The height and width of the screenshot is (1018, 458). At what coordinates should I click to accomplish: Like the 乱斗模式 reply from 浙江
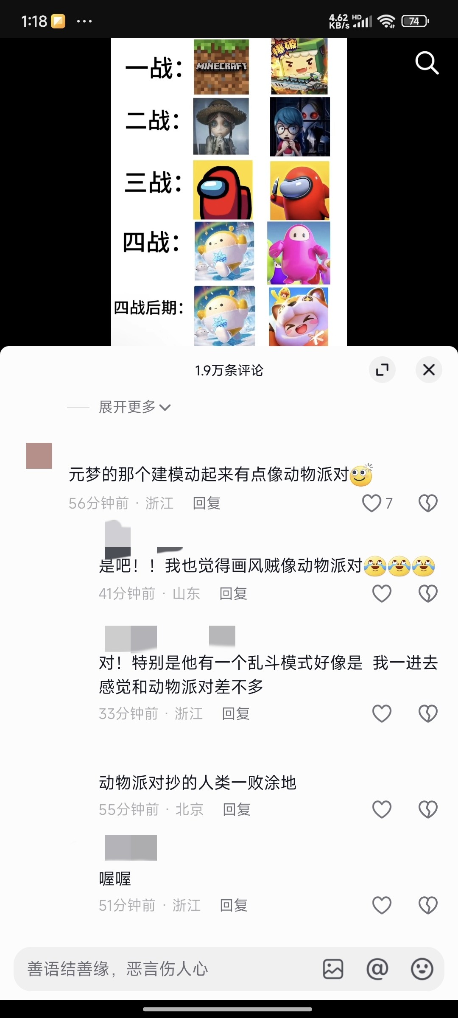pos(382,713)
